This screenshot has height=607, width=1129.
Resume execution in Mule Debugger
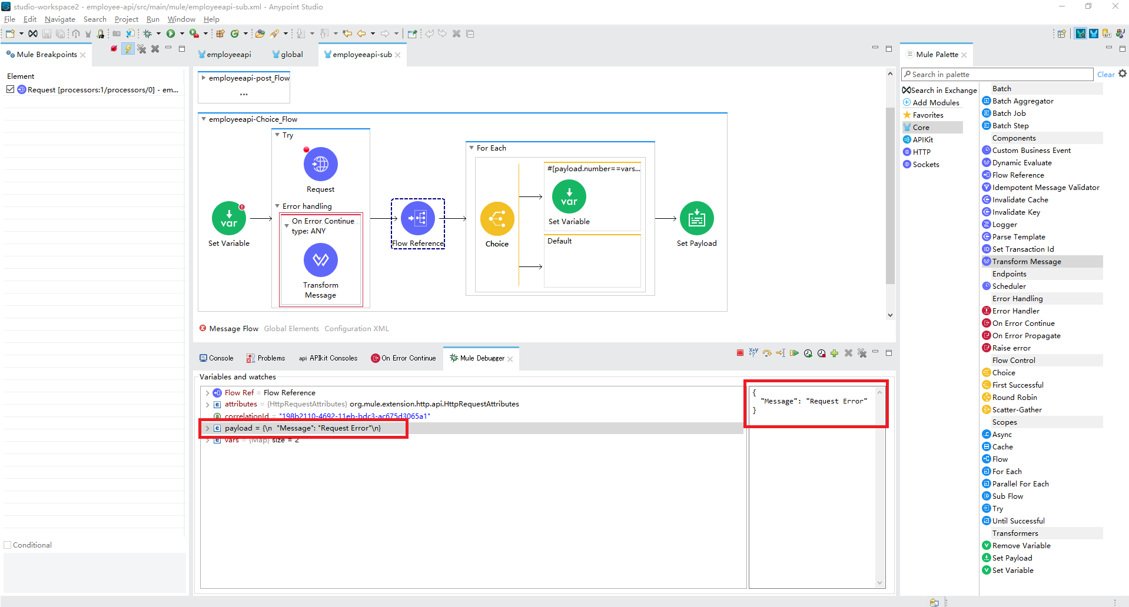[794, 353]
